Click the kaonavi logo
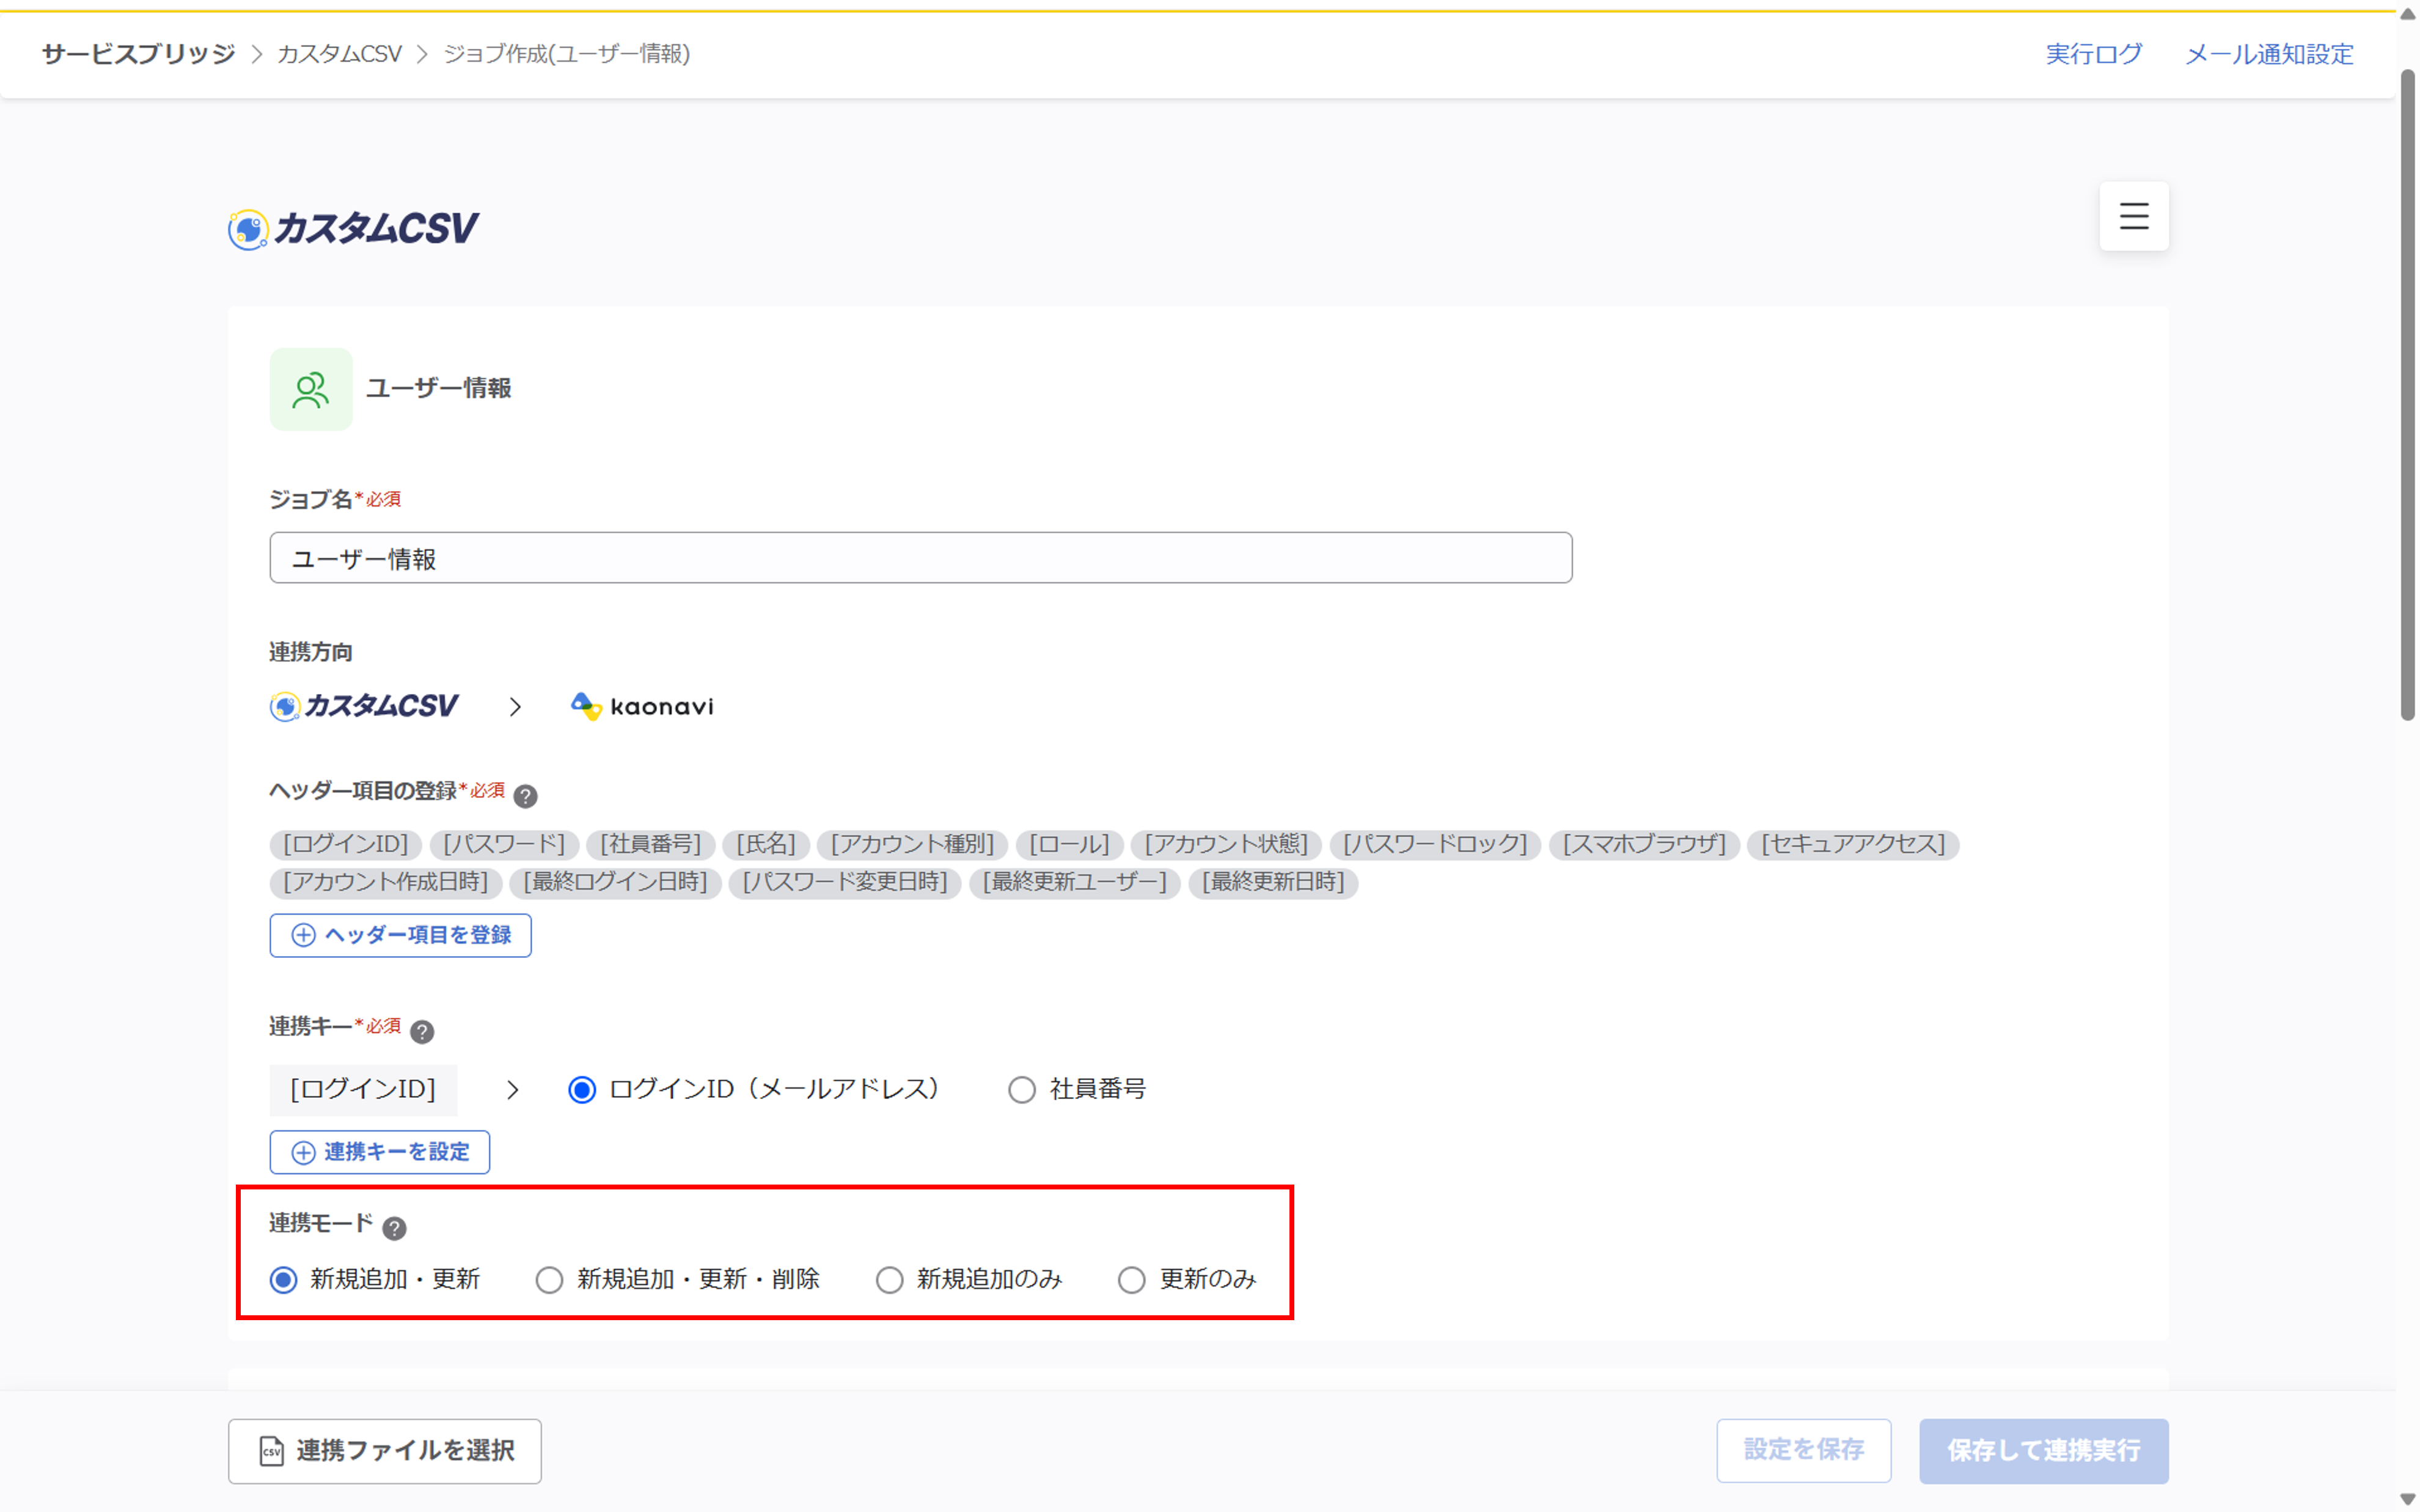 [642, 706]
